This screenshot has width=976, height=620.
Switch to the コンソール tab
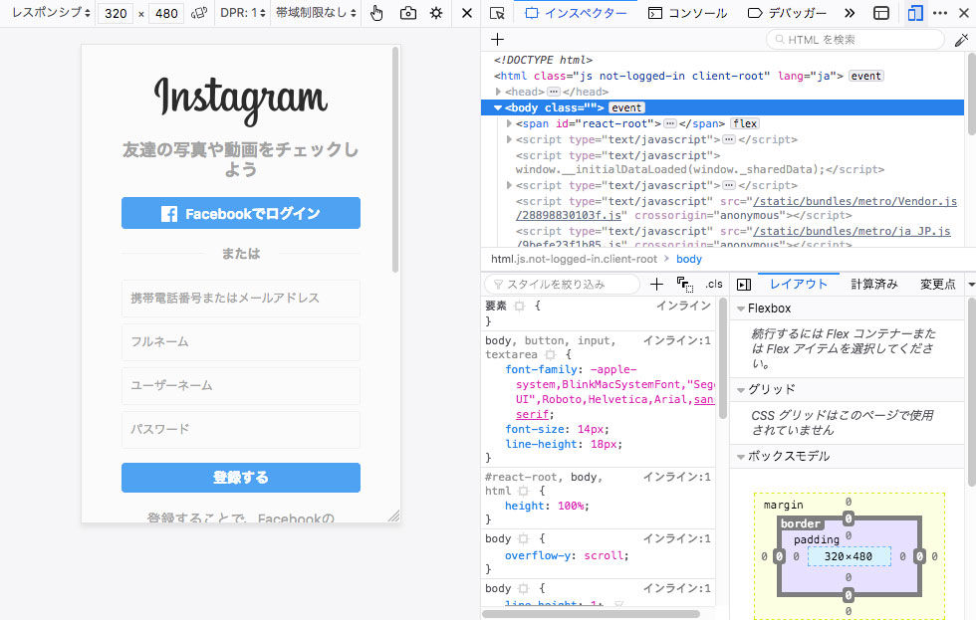pyautogui.click(x=687, y=13)
